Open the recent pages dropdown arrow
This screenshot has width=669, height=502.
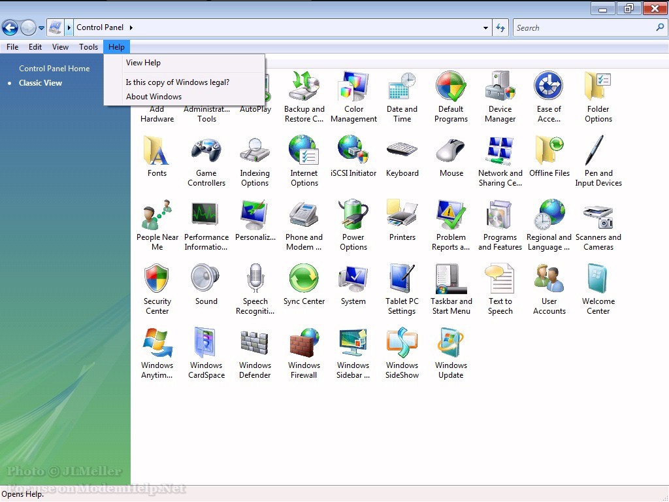pos(42,28)
